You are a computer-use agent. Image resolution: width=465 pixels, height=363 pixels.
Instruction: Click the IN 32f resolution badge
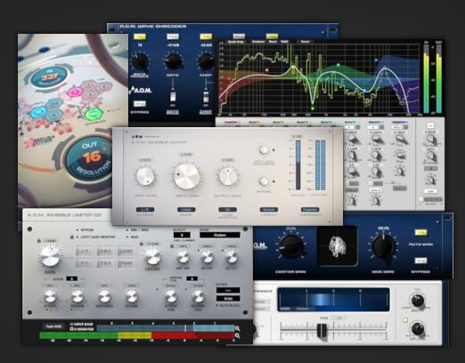[48, 78]
